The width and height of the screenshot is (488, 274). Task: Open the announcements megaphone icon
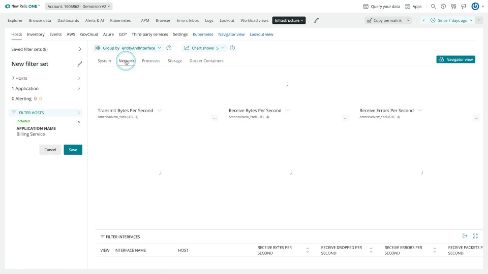[x=464, y=6]
